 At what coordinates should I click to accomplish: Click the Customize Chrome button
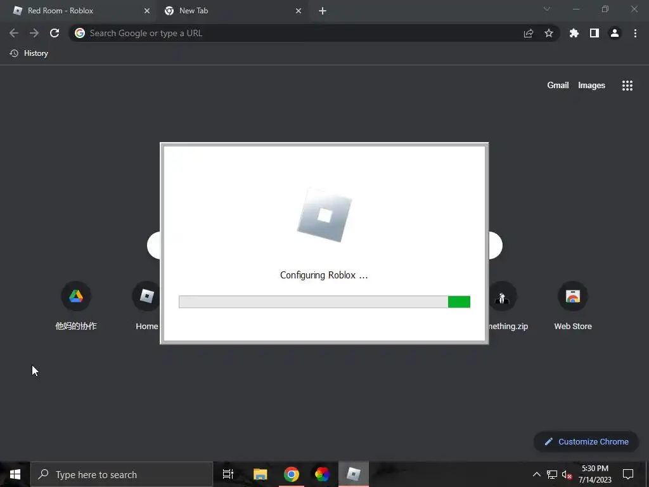(586, 441)
